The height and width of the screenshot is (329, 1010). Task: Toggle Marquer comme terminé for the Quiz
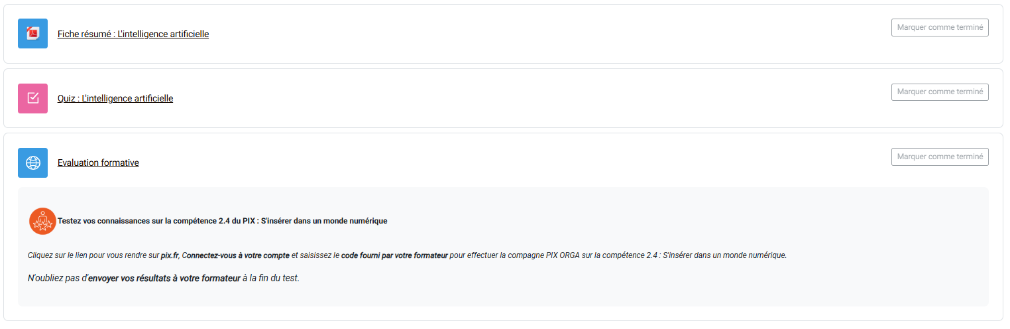(940, 92)
